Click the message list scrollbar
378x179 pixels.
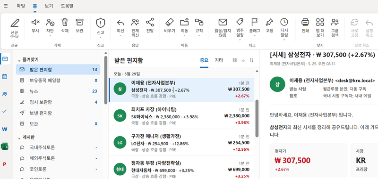tap(257, 118)
